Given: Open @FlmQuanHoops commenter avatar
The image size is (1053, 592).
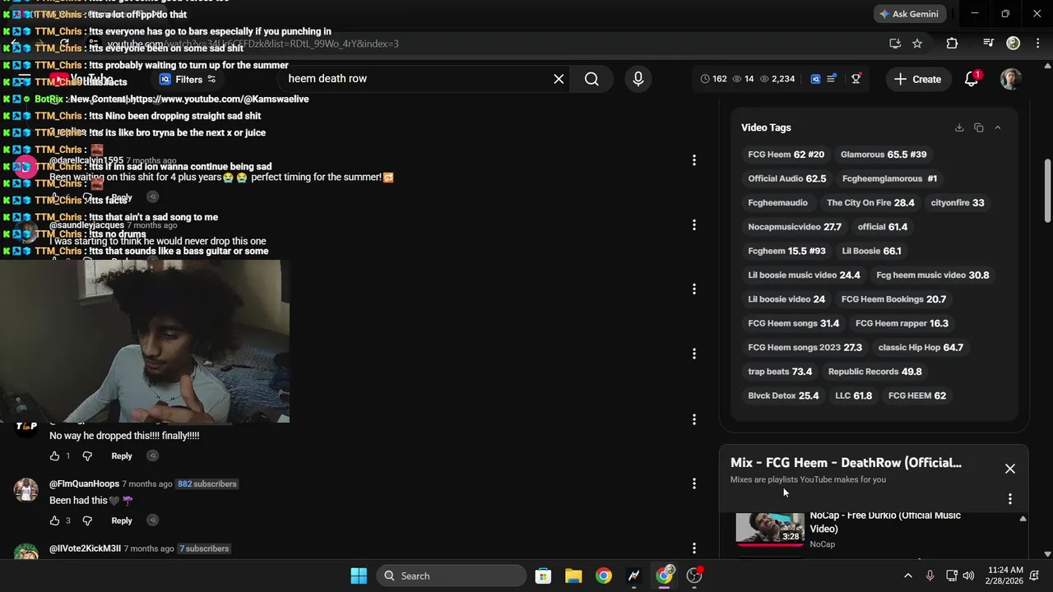Looking at the screenshot, I should coord(26,491).
